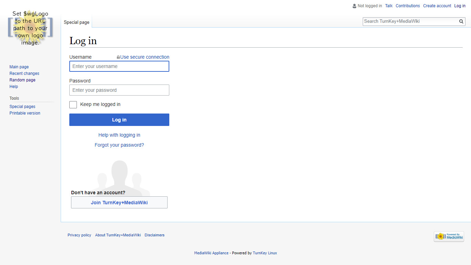Open Printable version link

(x=25, y=113)
